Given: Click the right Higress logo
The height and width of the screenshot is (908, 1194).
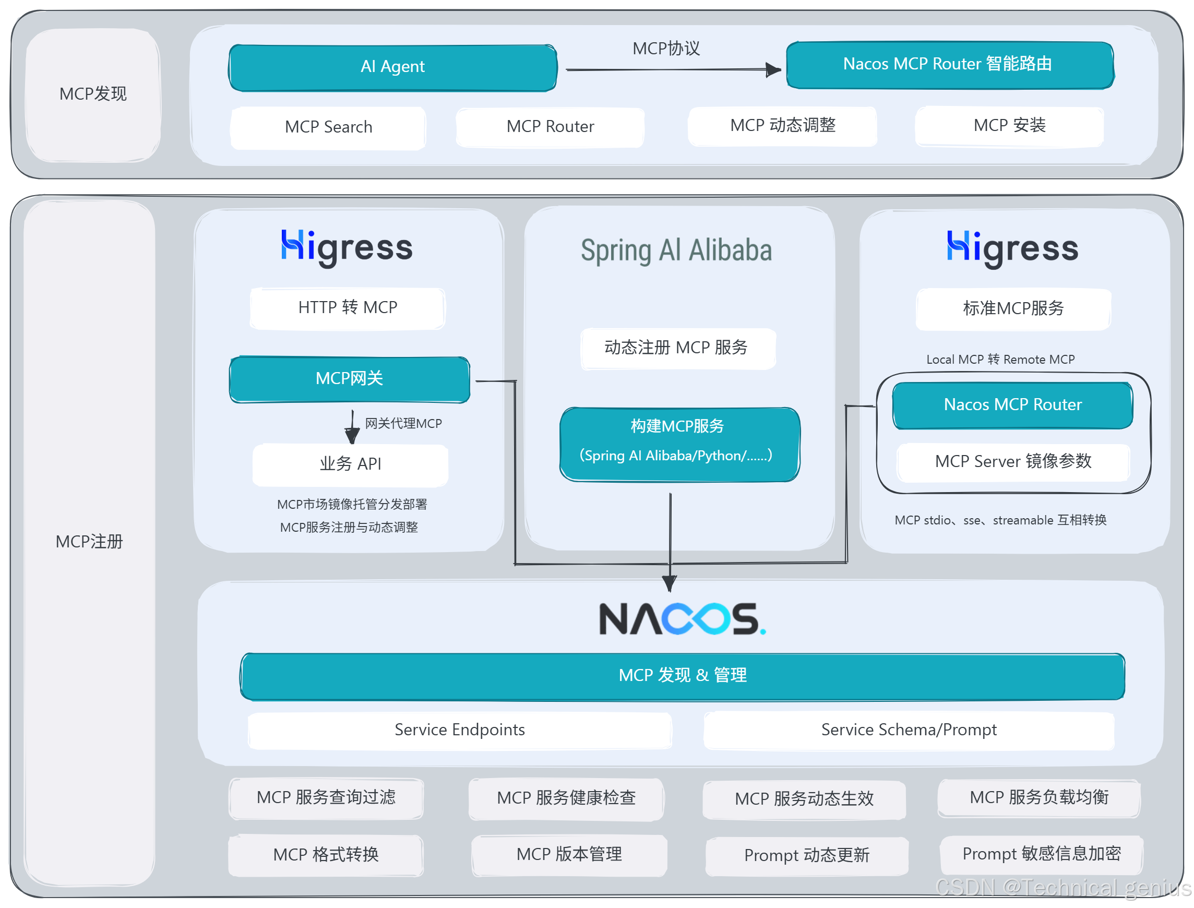Looking at the screenshot, I should pos(1012,248).
